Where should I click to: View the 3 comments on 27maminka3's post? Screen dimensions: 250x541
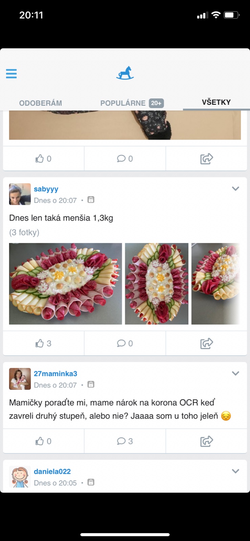click(x=125, y=441)
